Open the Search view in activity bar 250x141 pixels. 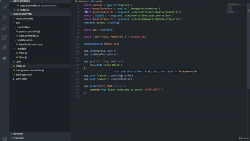5,7
